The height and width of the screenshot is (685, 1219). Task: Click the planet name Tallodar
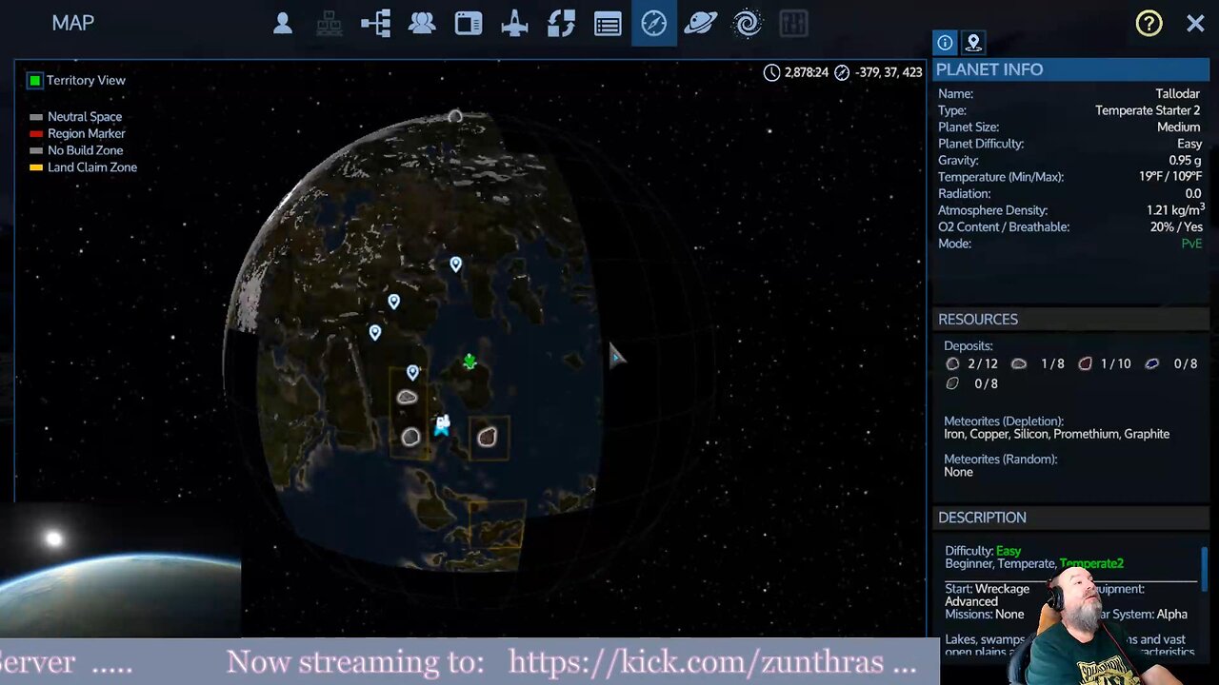(x=1177, y=94)
